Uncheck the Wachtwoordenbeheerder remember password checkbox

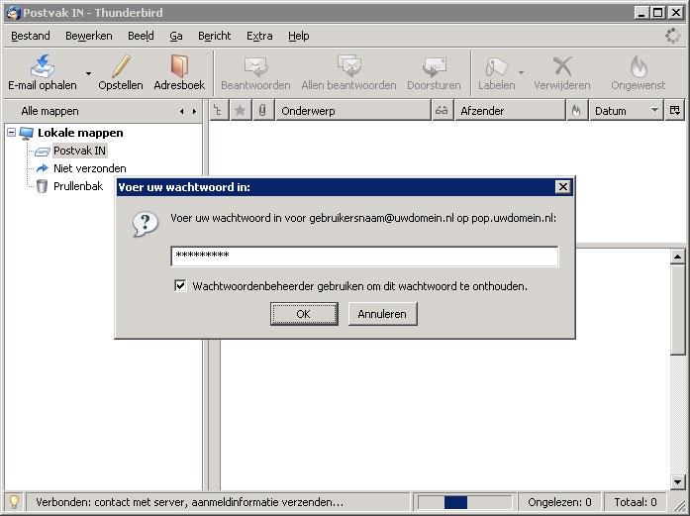[180, 286]
